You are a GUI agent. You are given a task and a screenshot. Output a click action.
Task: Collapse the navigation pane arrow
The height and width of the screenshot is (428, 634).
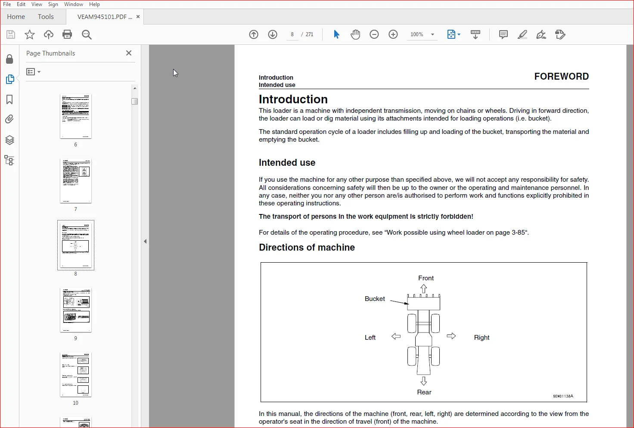[145, 241]
